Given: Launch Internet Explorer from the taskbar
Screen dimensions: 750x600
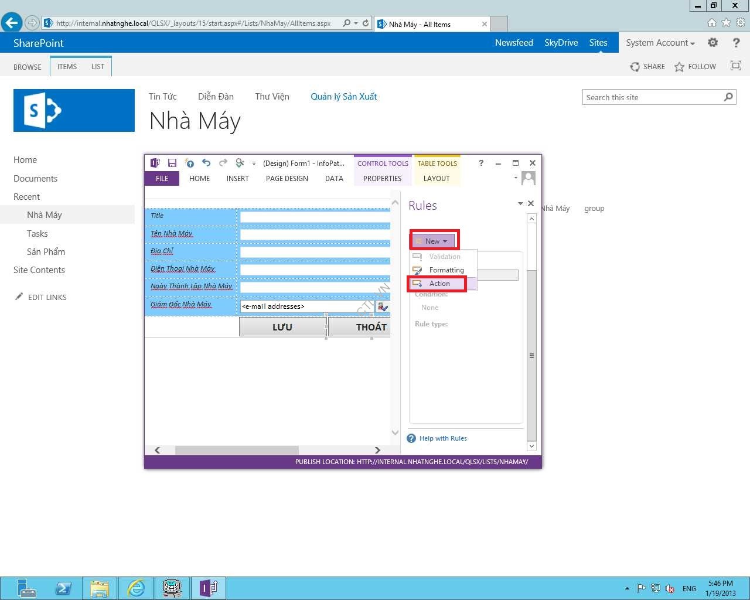Looking at the screenshot, I should (x=136, y=588).
